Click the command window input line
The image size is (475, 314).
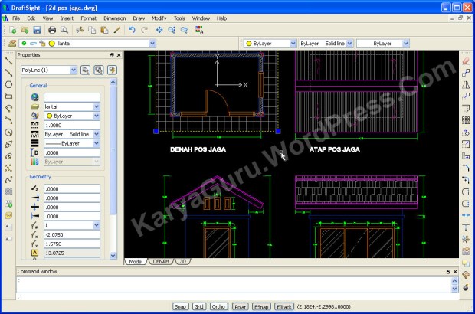pos(230,296)
